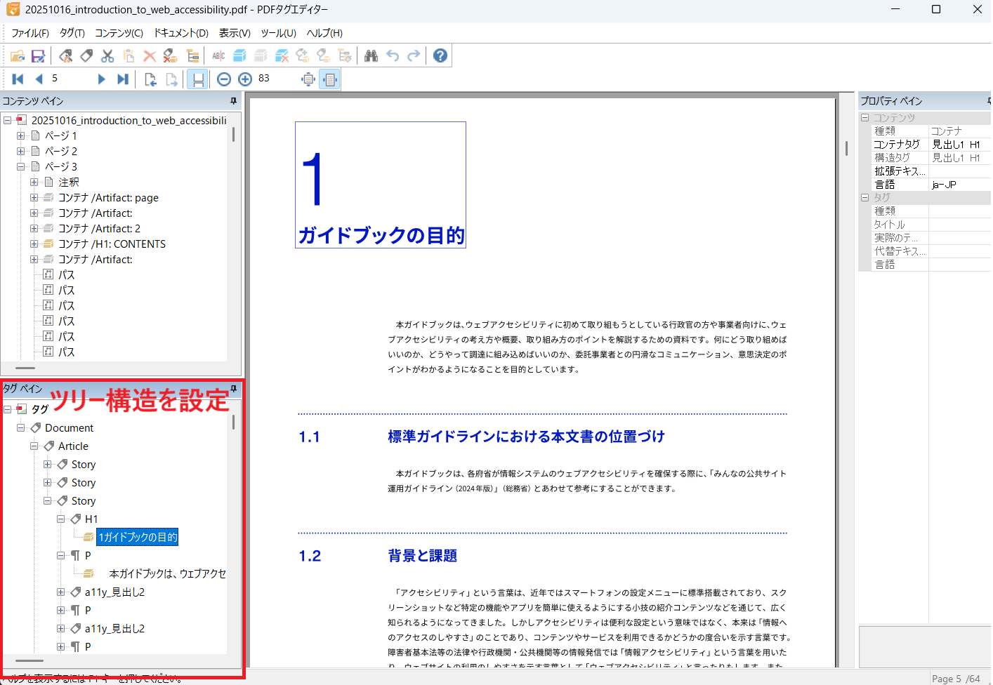The height and width of the screenshot is (685, 993).
Task: Click the page number field showing 5
Action: pyautogui.click(x=69, y=79)
